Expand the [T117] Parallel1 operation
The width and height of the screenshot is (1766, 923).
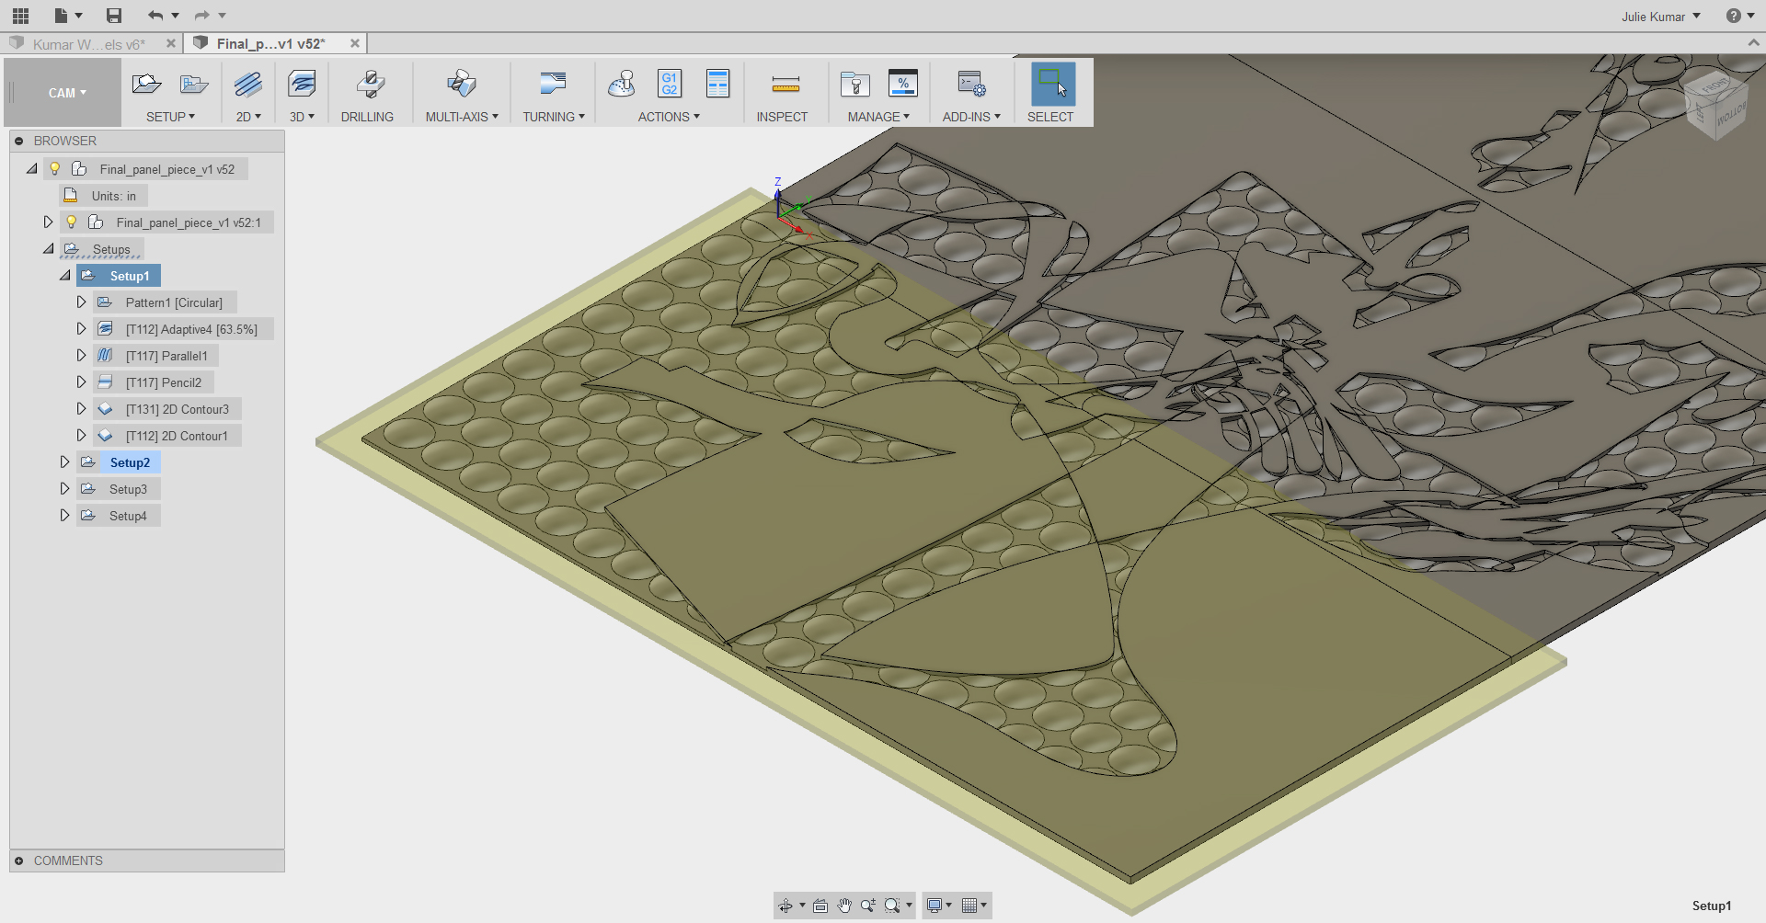point(81,356)
